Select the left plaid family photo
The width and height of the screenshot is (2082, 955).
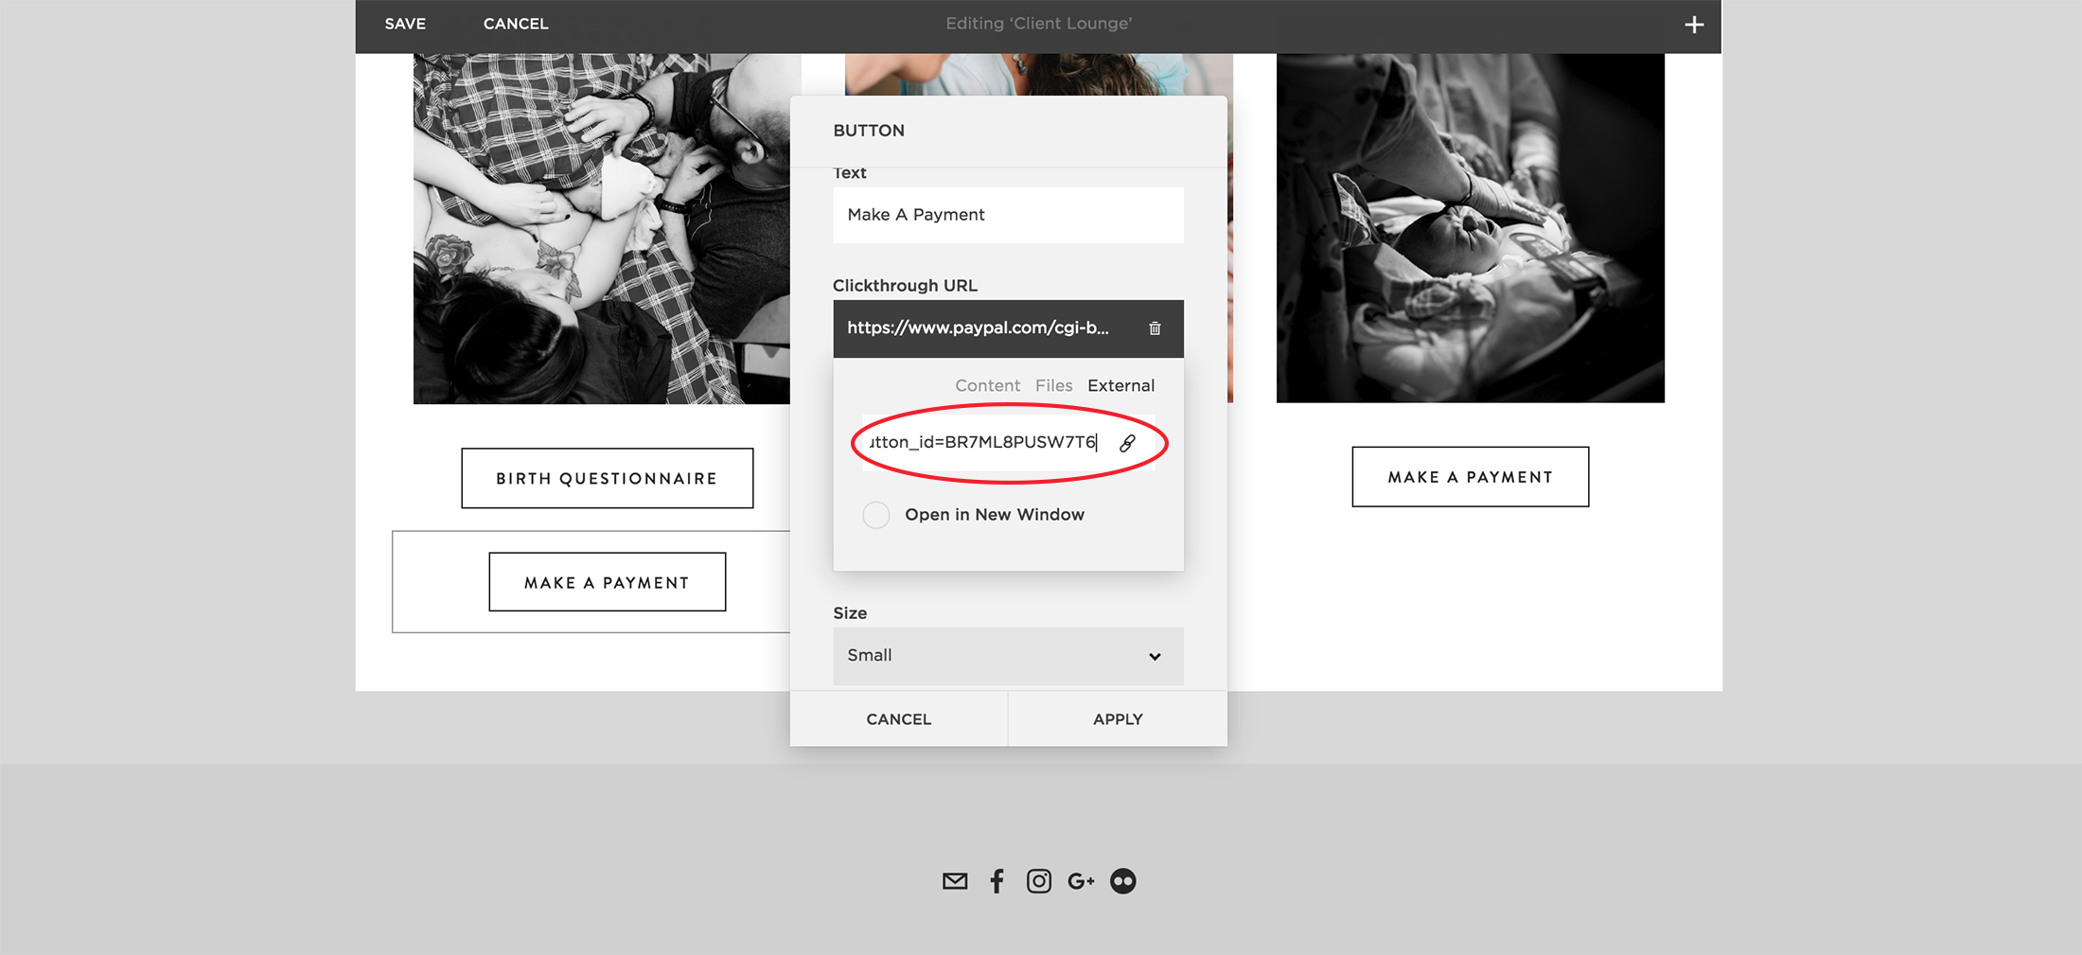[x=602, y=228]
